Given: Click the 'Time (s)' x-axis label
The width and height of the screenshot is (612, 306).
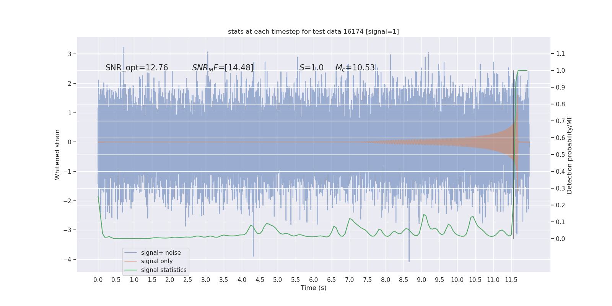Looking at the screenshot, I should click(x=313, y=288).
